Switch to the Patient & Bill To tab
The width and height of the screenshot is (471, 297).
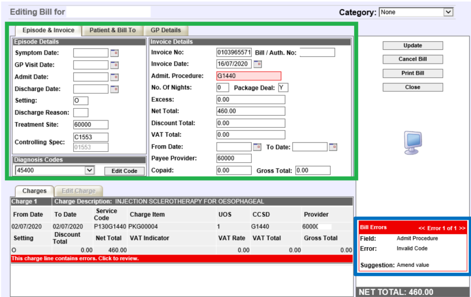tap(112, 30)
